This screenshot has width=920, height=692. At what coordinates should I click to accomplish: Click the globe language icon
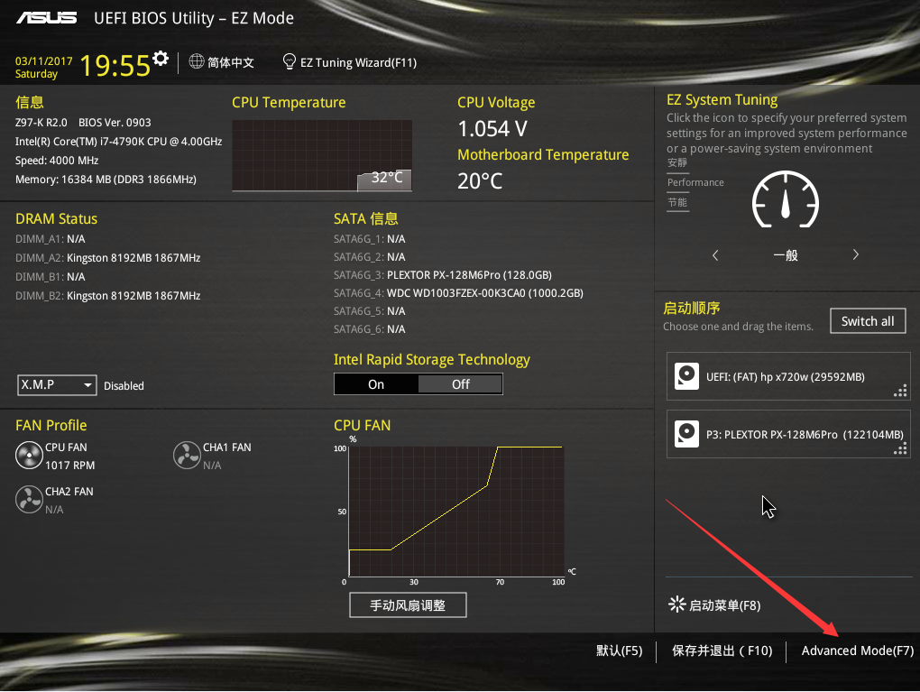coord(197,61)
